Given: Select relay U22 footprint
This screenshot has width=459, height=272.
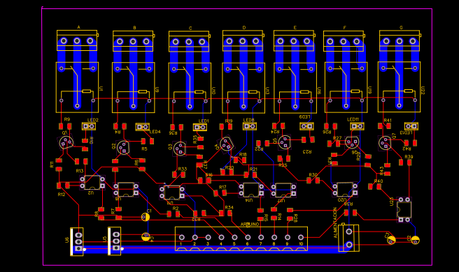Looking at the screenshot, I should [400, 87].
